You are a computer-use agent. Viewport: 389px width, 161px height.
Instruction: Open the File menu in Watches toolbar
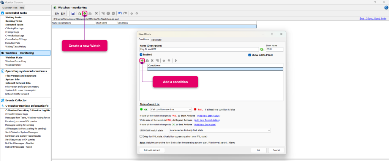pyautogui.click(x=57, y=13)
